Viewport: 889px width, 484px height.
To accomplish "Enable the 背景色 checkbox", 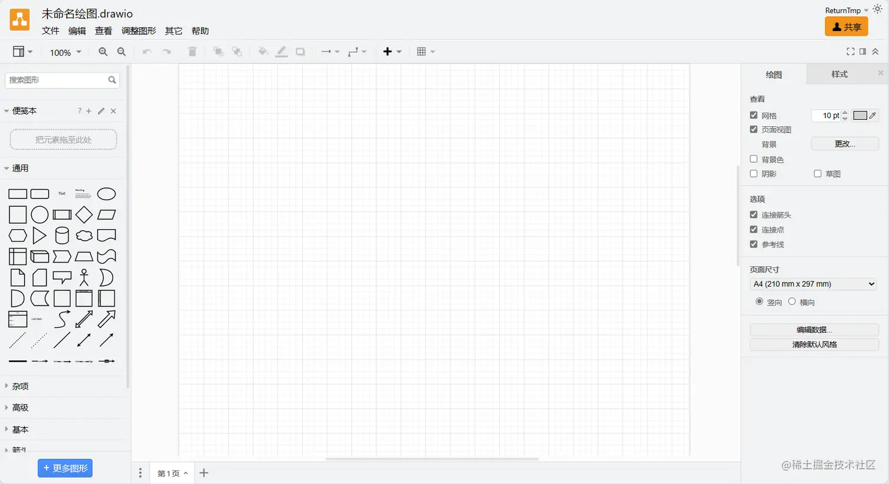I will click(x=754, y=159).
